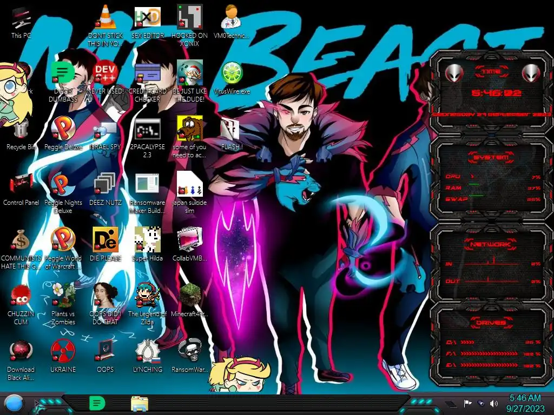
Task: Click the E:\ drive row in widget
Action: 493,366
